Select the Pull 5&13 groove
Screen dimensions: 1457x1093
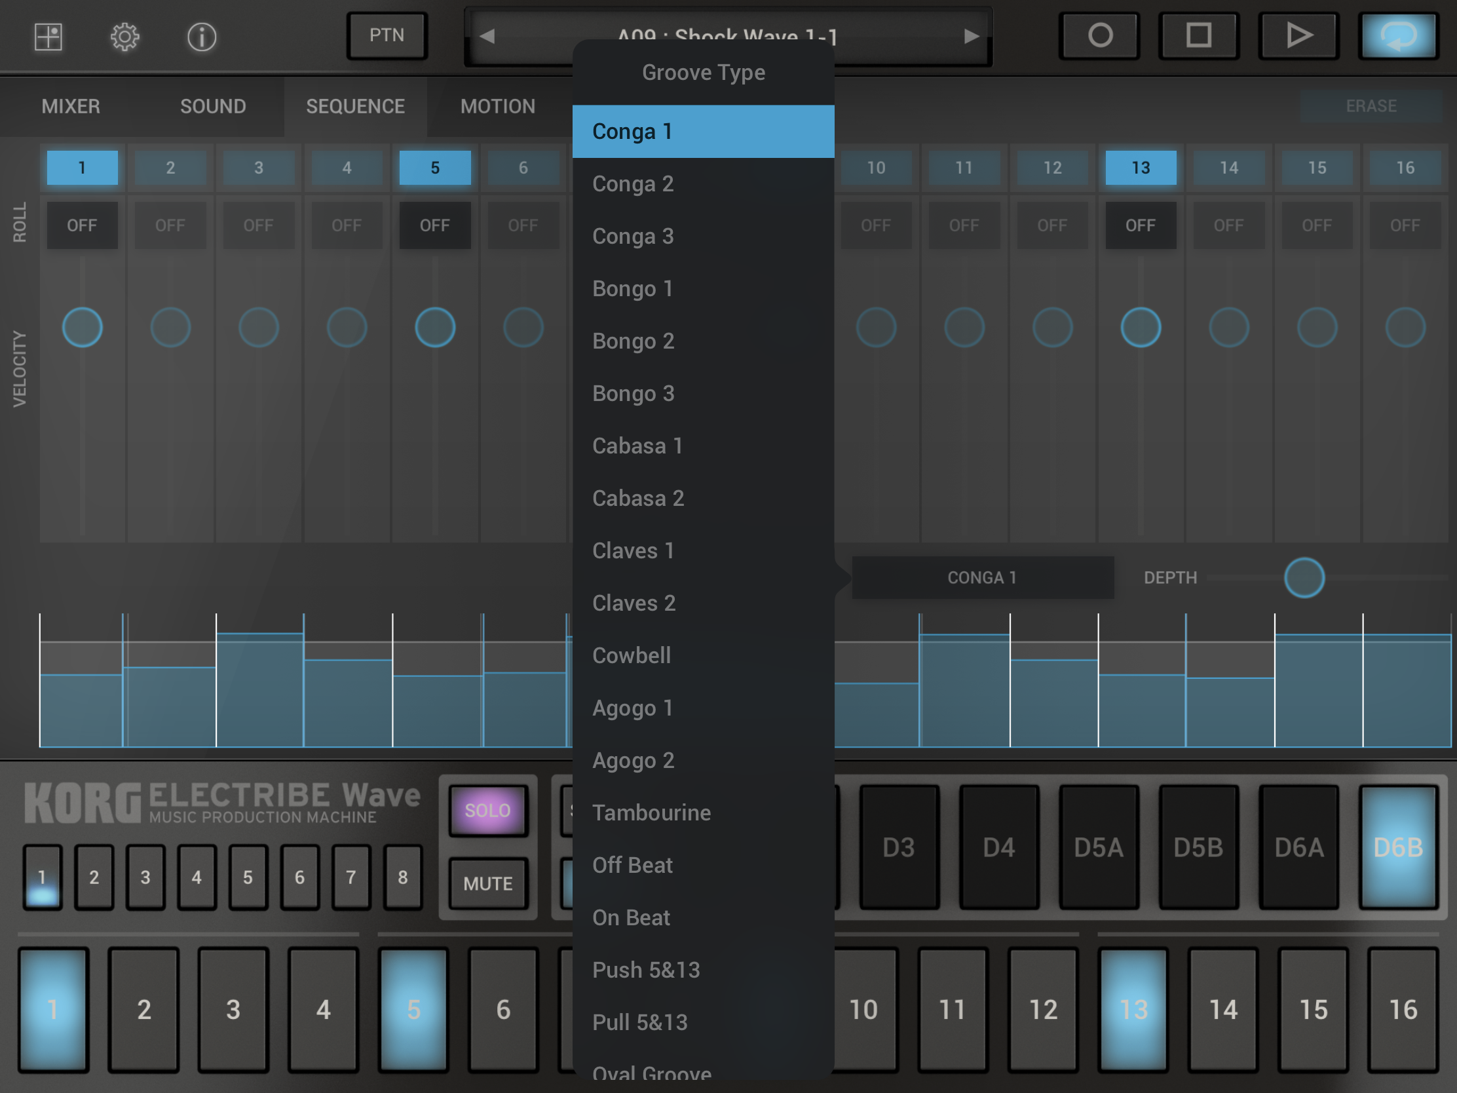click(703, 1022)
